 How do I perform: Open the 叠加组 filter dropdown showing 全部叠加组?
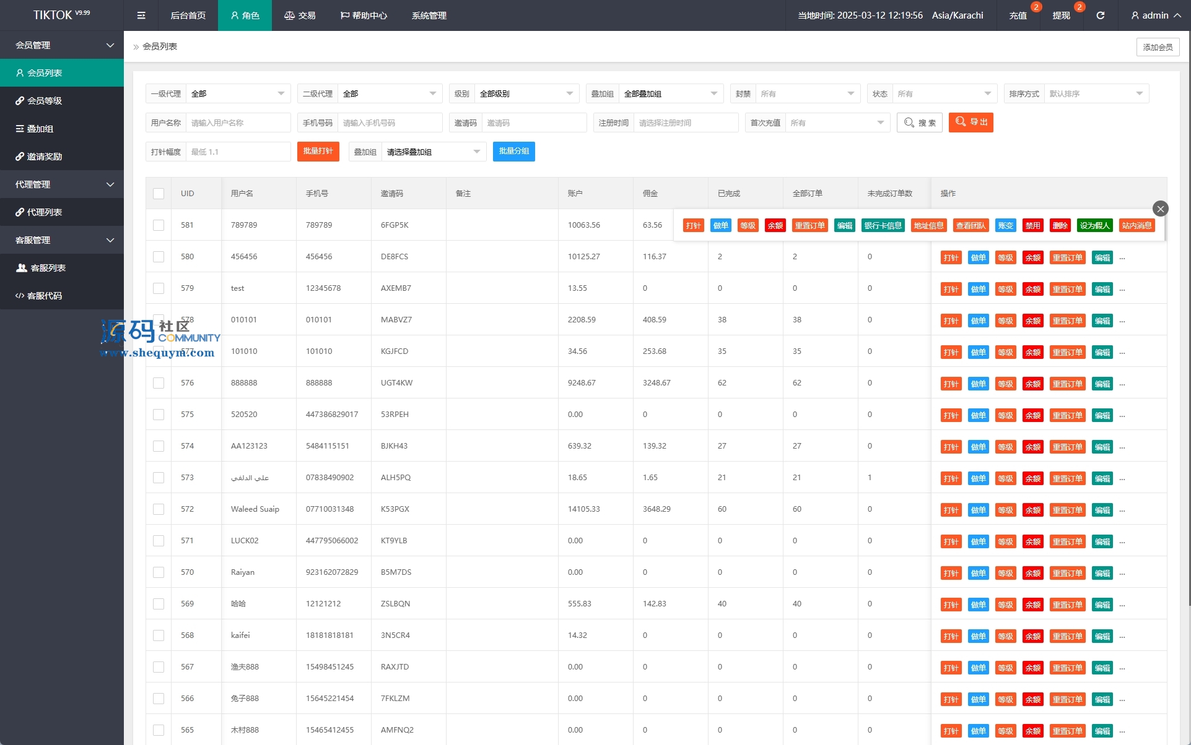tap(671, 93)
